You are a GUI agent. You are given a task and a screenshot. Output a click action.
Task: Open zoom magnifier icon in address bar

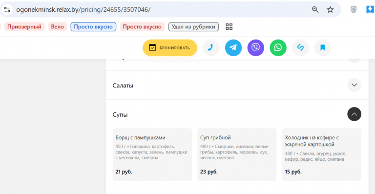pos(315,10)
